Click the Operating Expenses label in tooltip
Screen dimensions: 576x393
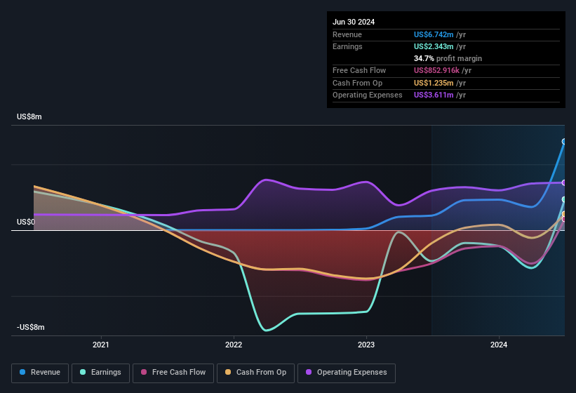(368, 95)
